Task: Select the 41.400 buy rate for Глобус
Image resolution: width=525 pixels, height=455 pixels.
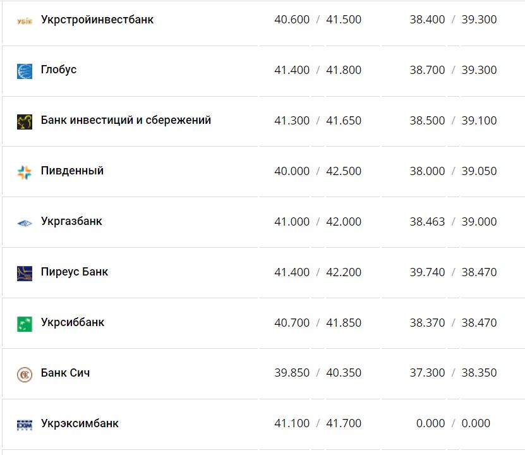Action: point(292,70)
